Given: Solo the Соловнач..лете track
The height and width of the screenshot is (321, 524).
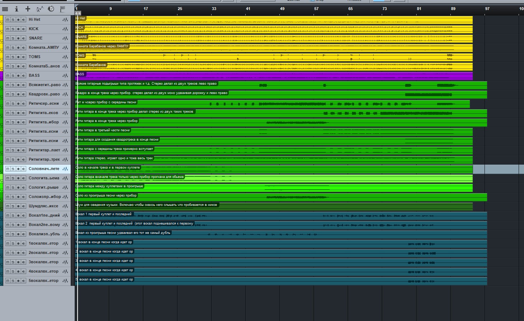Looking at the screenshot, I should click(13, 169).
